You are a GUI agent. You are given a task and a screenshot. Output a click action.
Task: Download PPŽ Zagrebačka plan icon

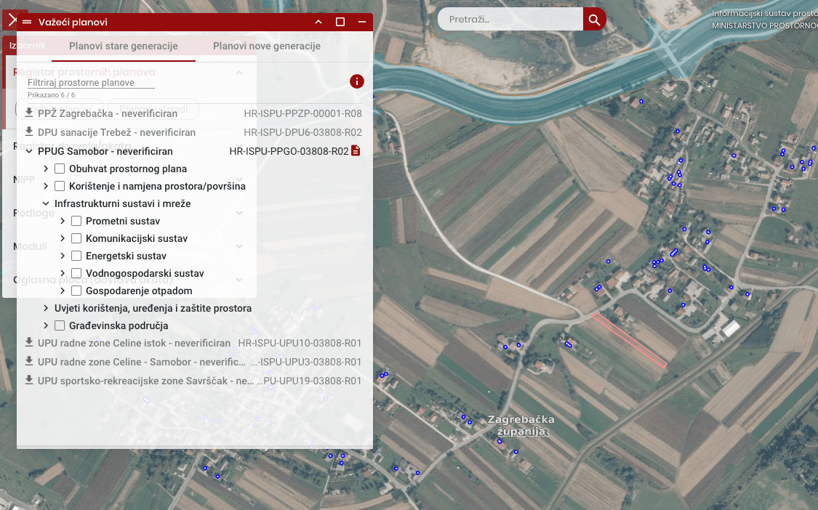click(x=29, y=113)
